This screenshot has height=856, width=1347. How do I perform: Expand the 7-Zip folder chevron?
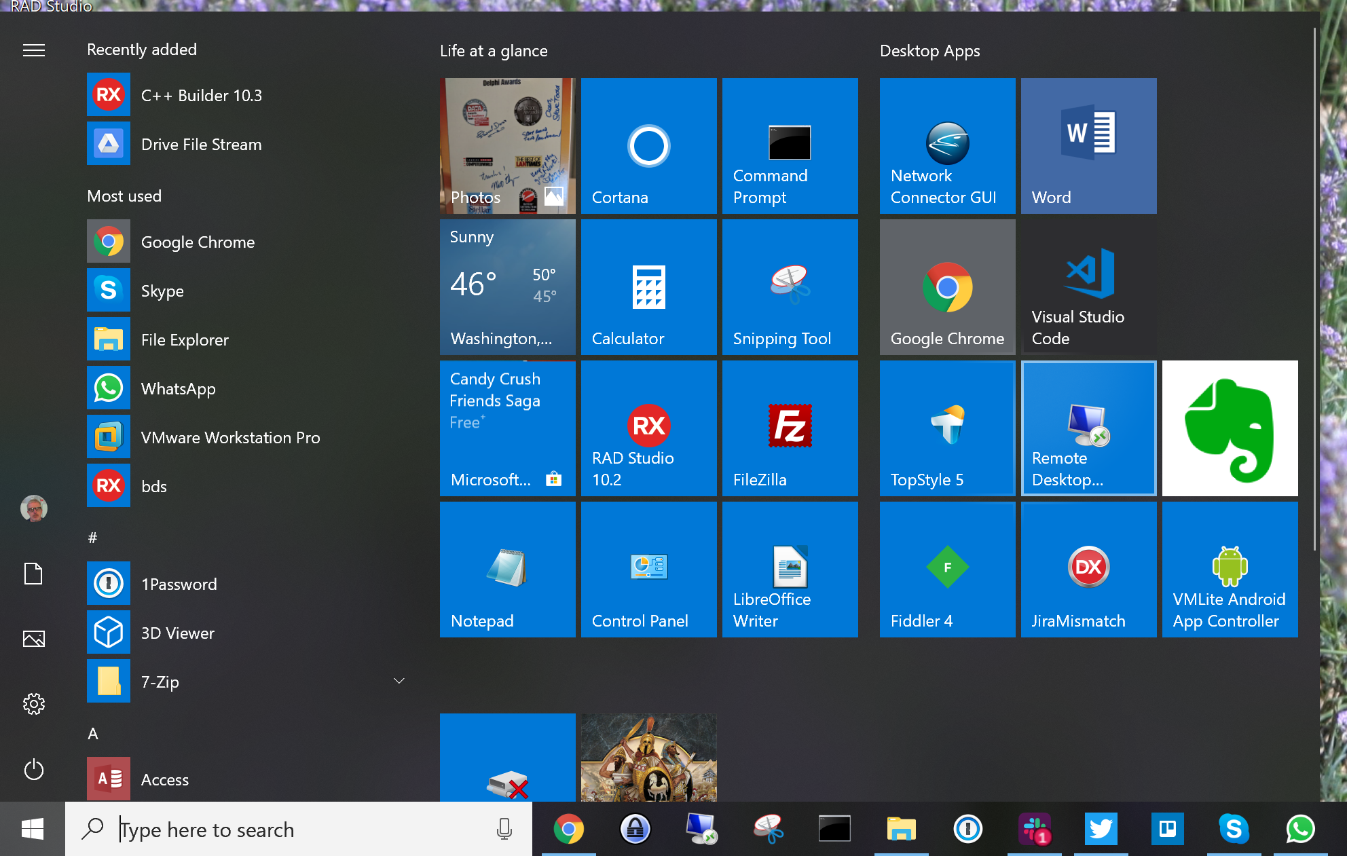[x=399, y=681]
